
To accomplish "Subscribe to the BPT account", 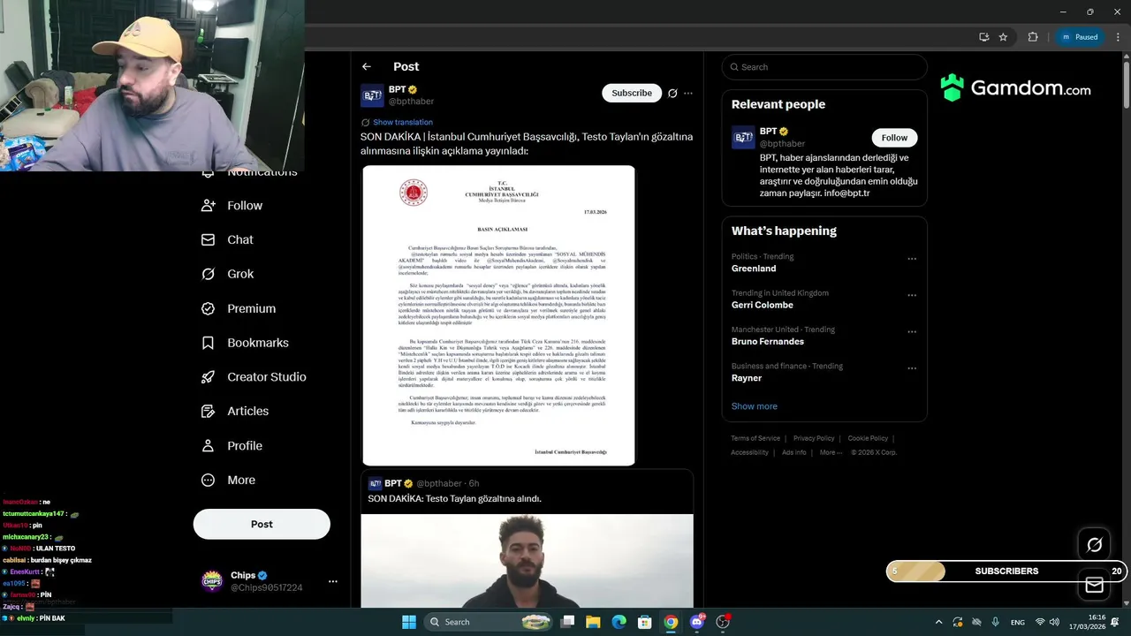I will click(632, 93).
